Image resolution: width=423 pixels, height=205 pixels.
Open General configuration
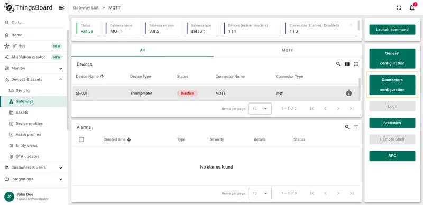click(392, 58)
